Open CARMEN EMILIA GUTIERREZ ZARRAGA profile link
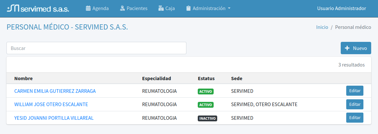Viewport: 378px width, 134px height. tap(55, 91)
